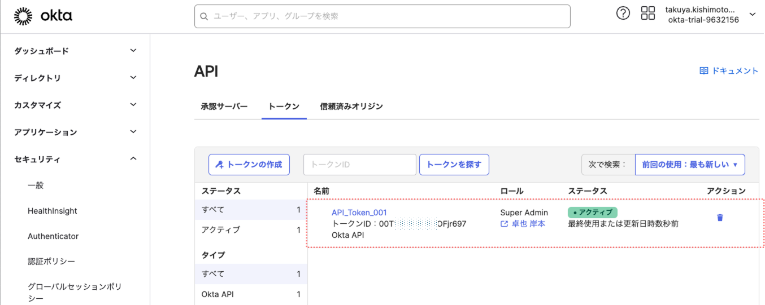765x305 pixels.
Task: Click the ドキュメント book icon
Action: pyautogui.click(x=704, y=71)
